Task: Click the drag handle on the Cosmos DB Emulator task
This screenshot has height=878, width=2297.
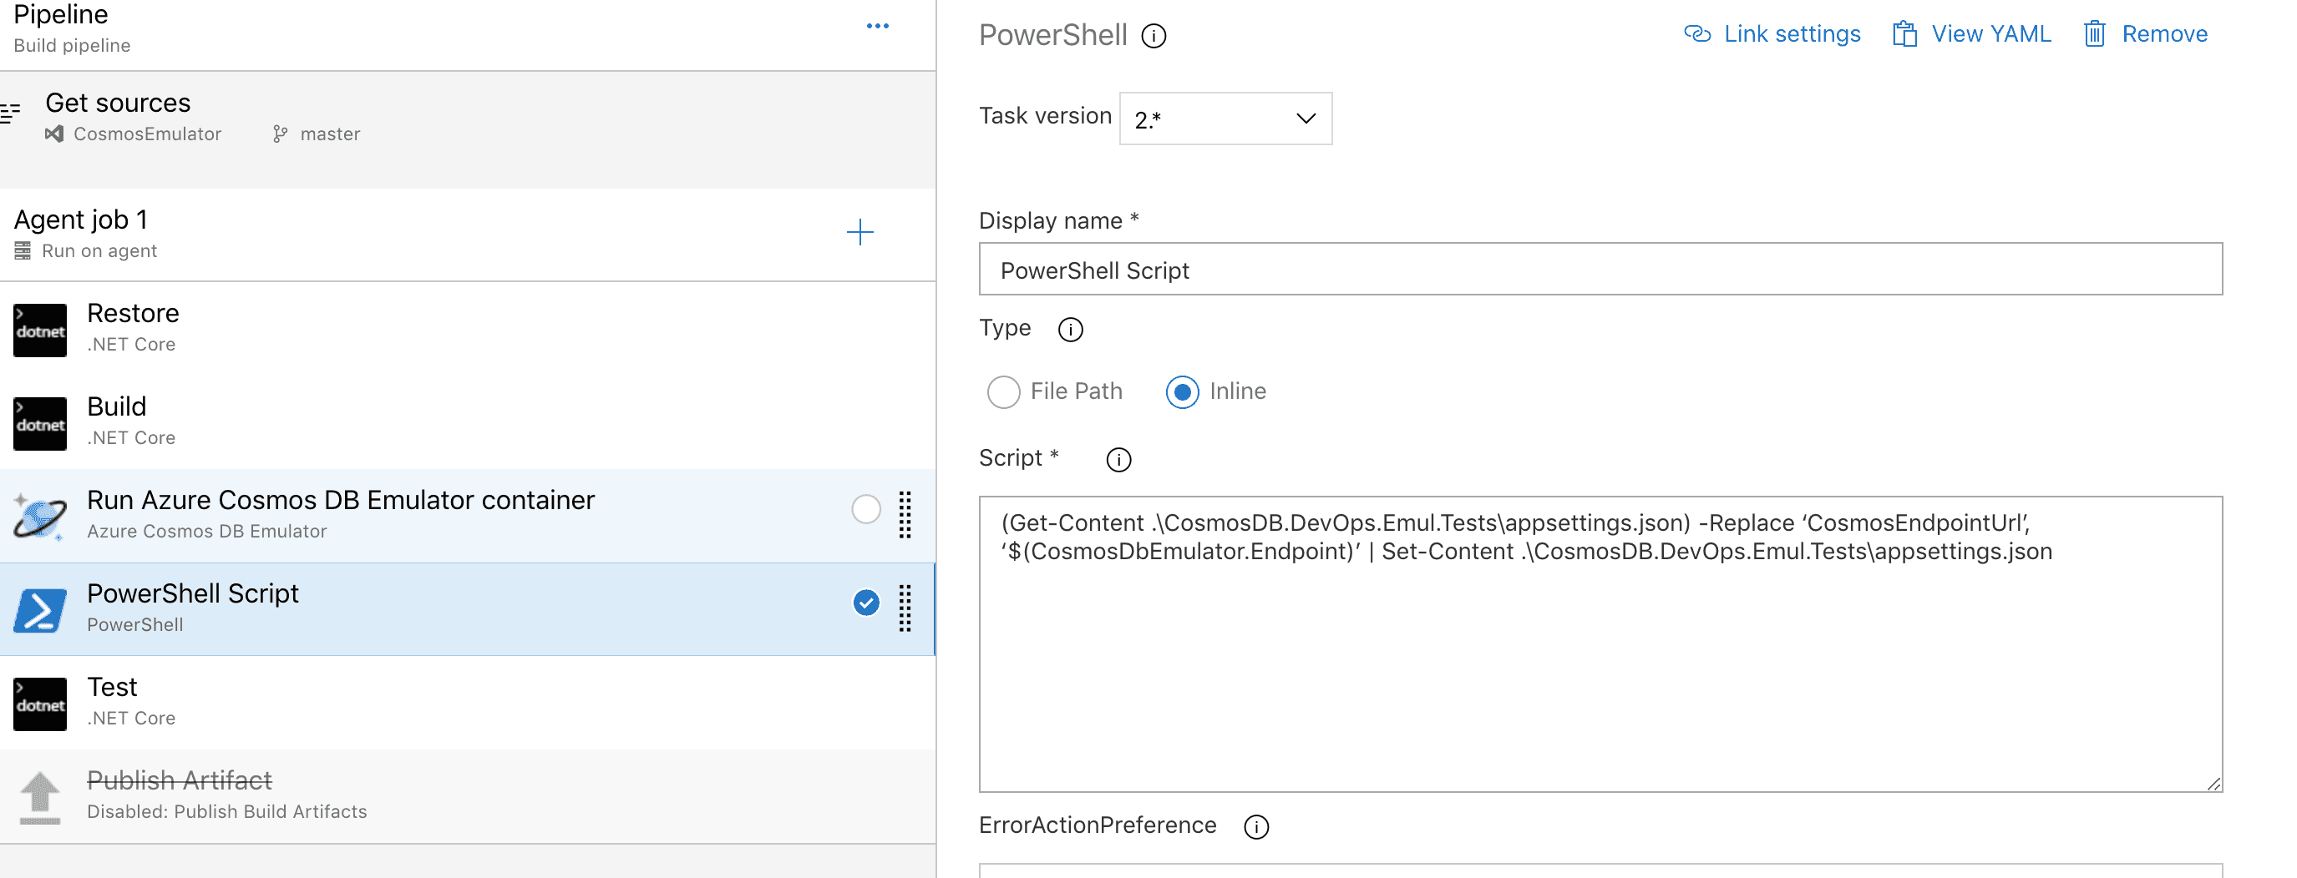Action: pos(905,514)
